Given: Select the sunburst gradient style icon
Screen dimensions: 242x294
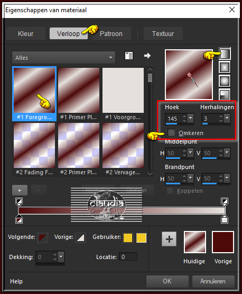Looking at the screenshot, I should click(225, 81).
